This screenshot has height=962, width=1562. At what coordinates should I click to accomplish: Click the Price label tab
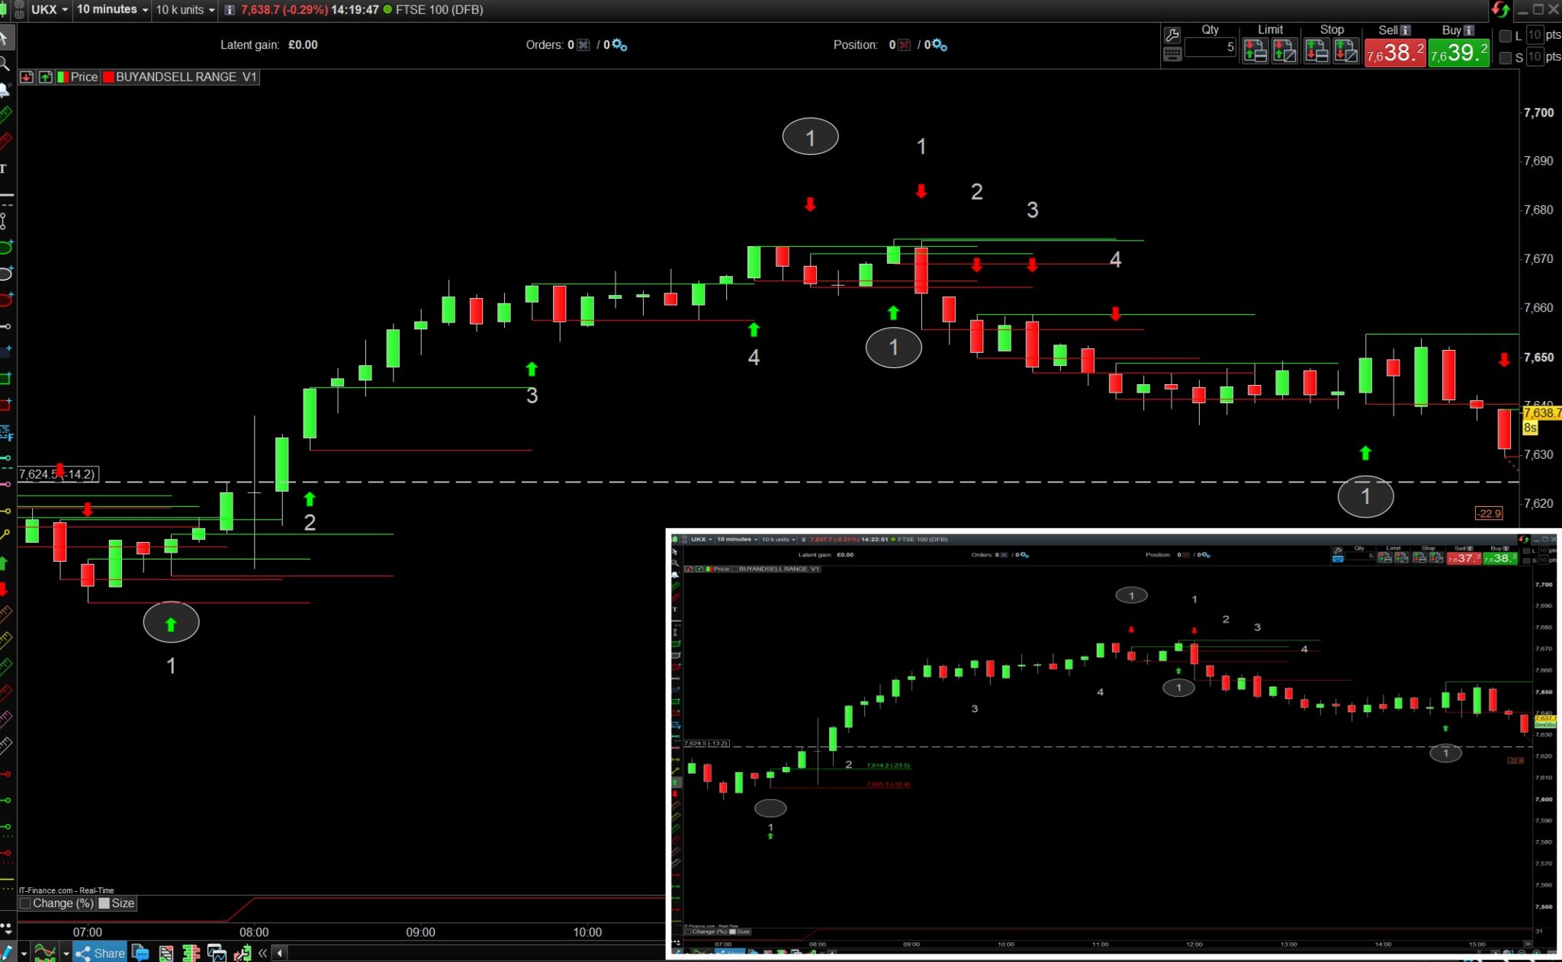(83, 77)
